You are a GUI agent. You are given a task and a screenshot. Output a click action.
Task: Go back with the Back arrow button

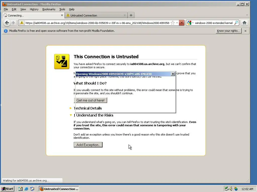[7, 23]
